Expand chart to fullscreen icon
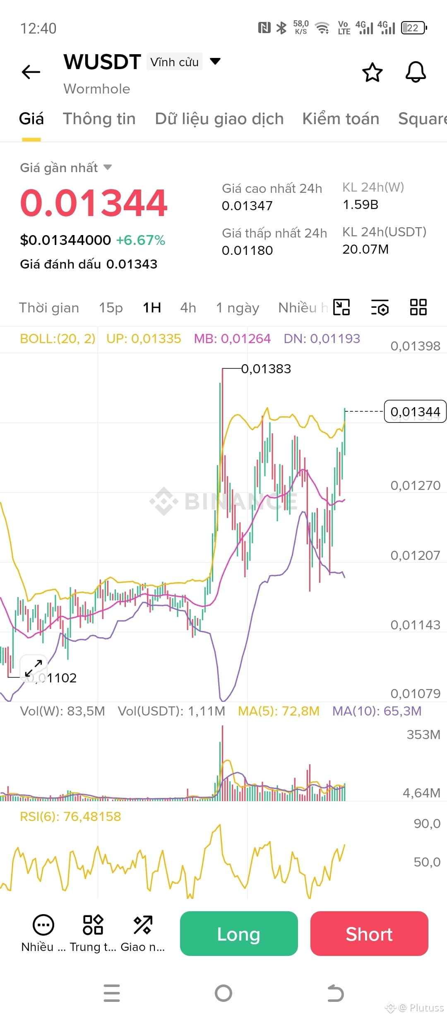 (34, 668)
